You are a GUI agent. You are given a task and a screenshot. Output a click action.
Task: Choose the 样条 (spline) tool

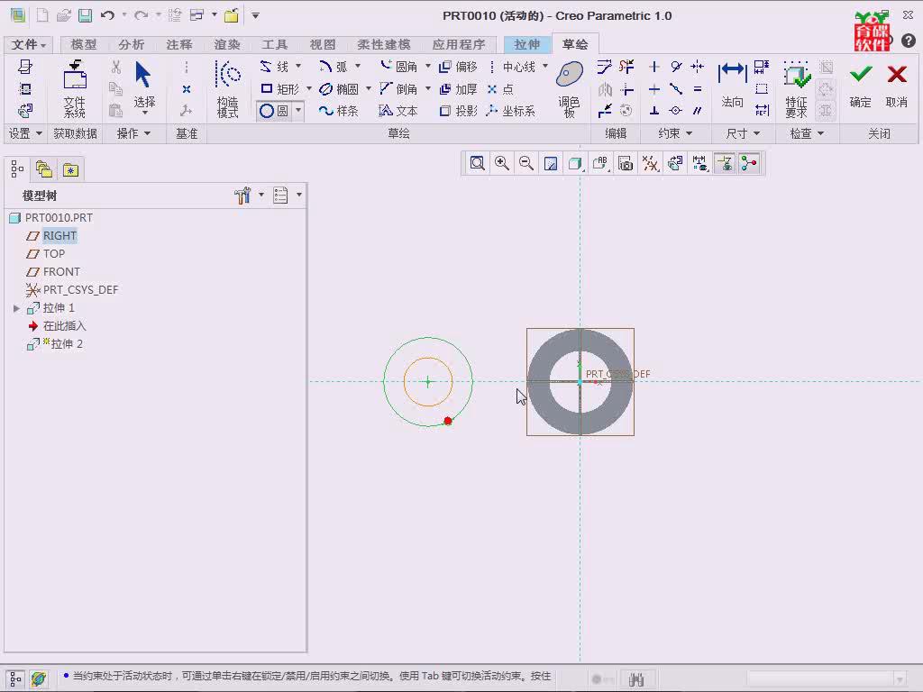coord(339,111)
